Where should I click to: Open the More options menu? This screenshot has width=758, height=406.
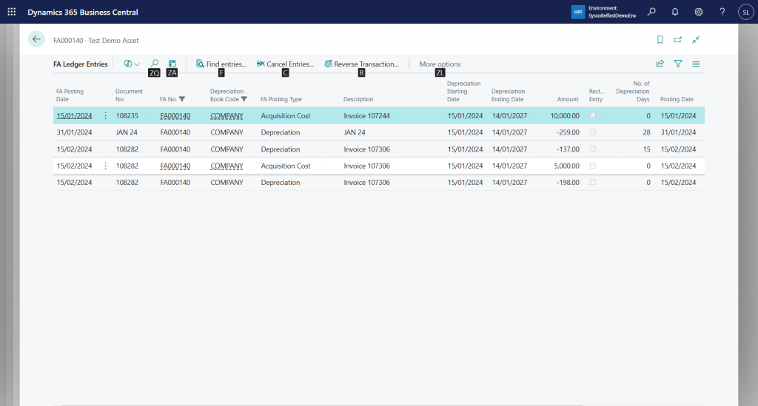click(440, 64)
